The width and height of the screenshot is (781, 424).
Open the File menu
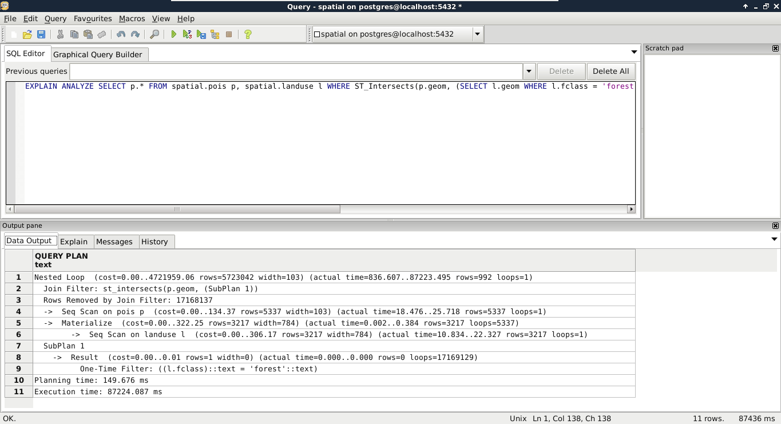coord(10,18)
